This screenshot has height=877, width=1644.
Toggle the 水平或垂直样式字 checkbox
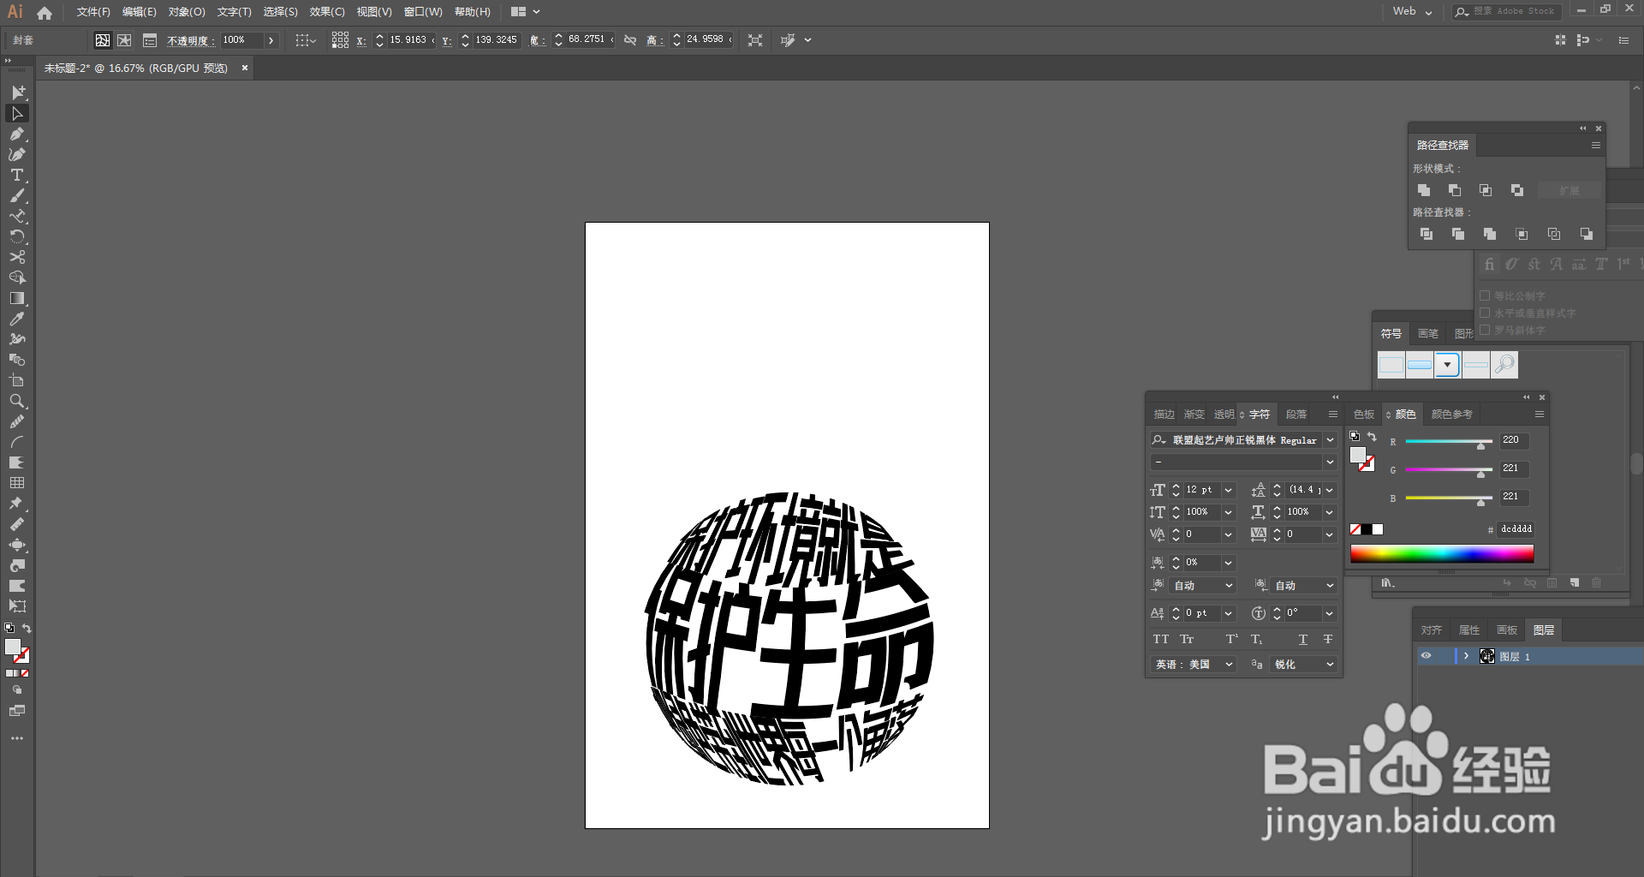(1486, 313)
